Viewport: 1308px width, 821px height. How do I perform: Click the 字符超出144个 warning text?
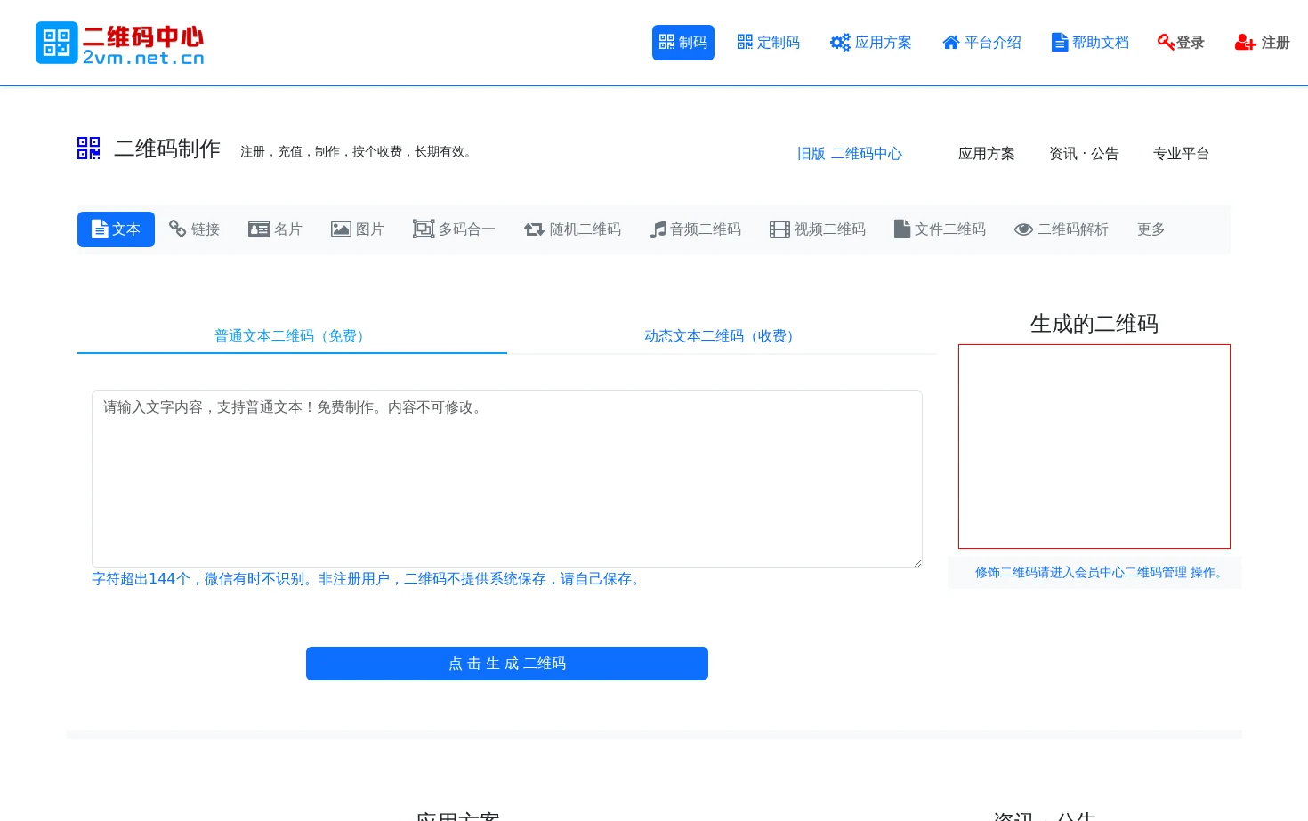coord(367,579)
